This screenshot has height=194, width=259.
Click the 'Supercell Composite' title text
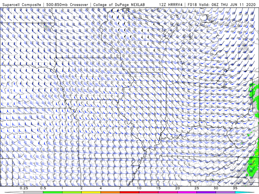pyautogui.click(x=22, y=5)
